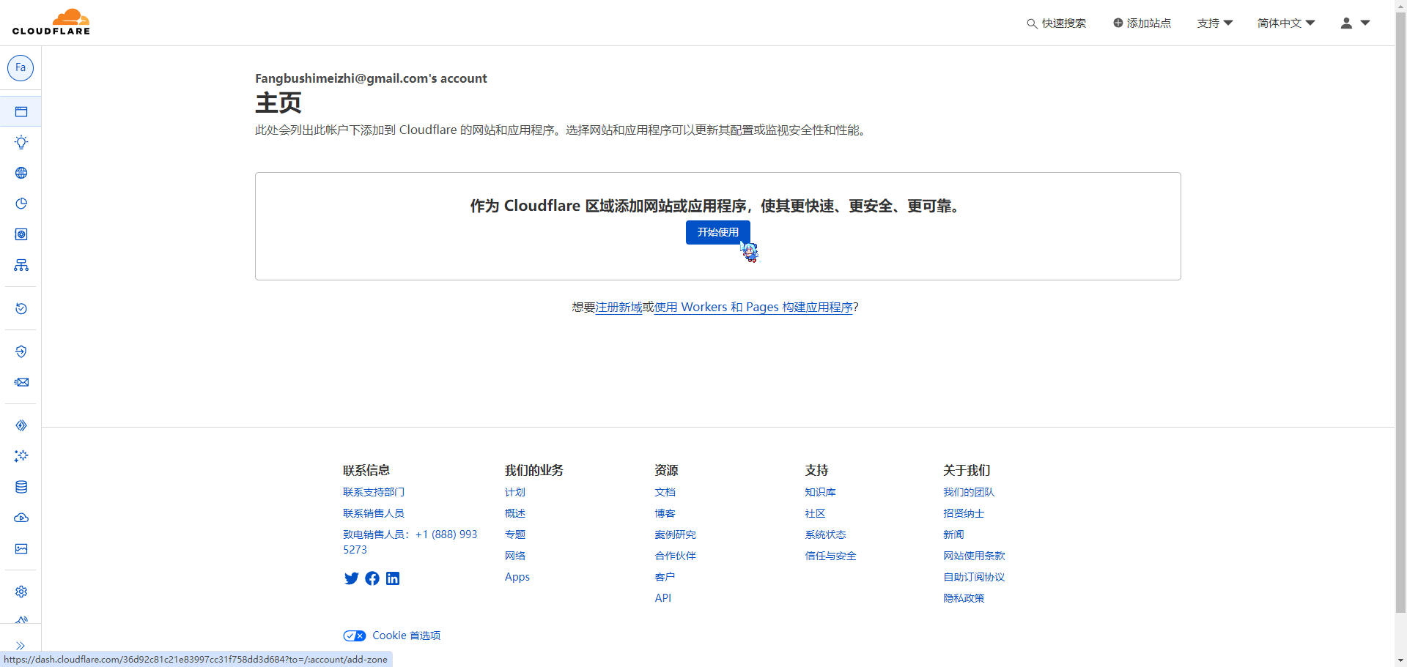Open the database Storage icon in sidebar
Viewport: 1407px width, 667px height.
21,487
